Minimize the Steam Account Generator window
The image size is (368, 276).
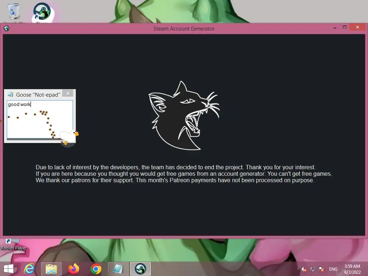click(x=335, y=28)
